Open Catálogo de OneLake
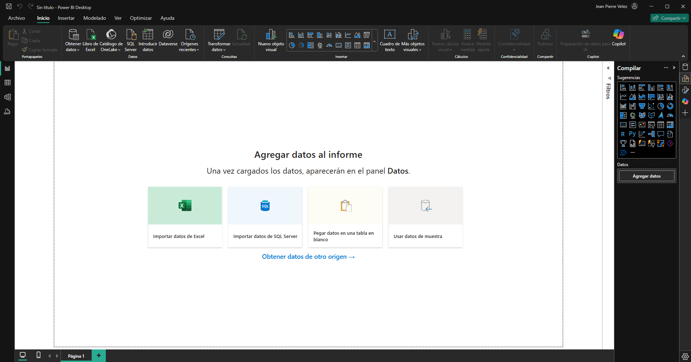 point(111,40)
